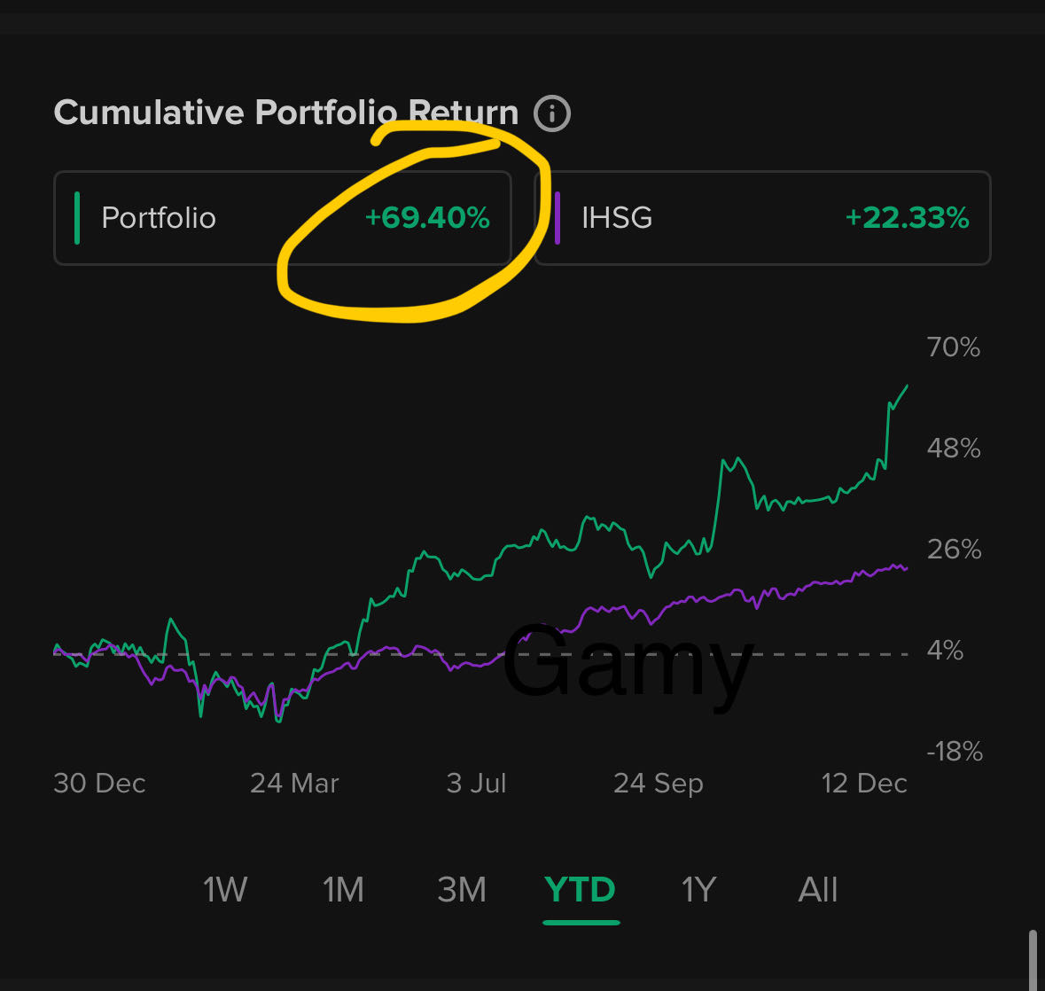Show the 3M return period

(462, 889)
